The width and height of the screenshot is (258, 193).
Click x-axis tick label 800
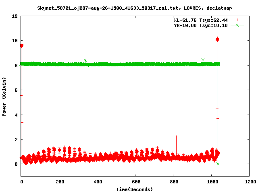[174, 182]
